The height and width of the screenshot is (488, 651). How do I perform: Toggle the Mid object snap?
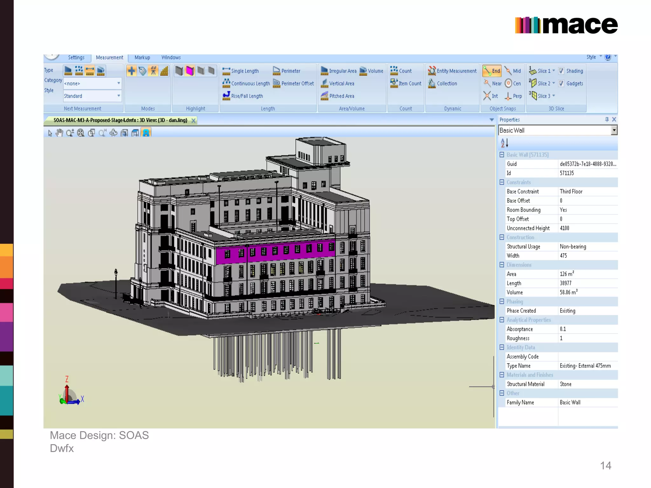pyautogui.click(x=513, y=71)
